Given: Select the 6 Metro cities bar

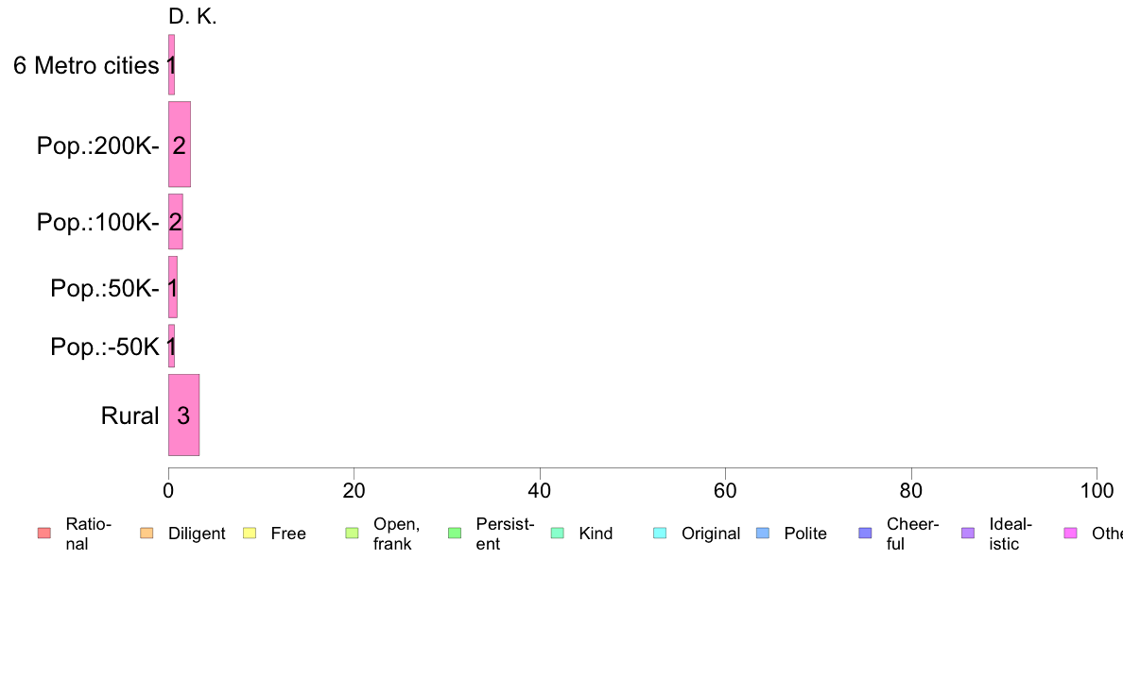Looking at the screenshot, I should click(x=171, y=64).
